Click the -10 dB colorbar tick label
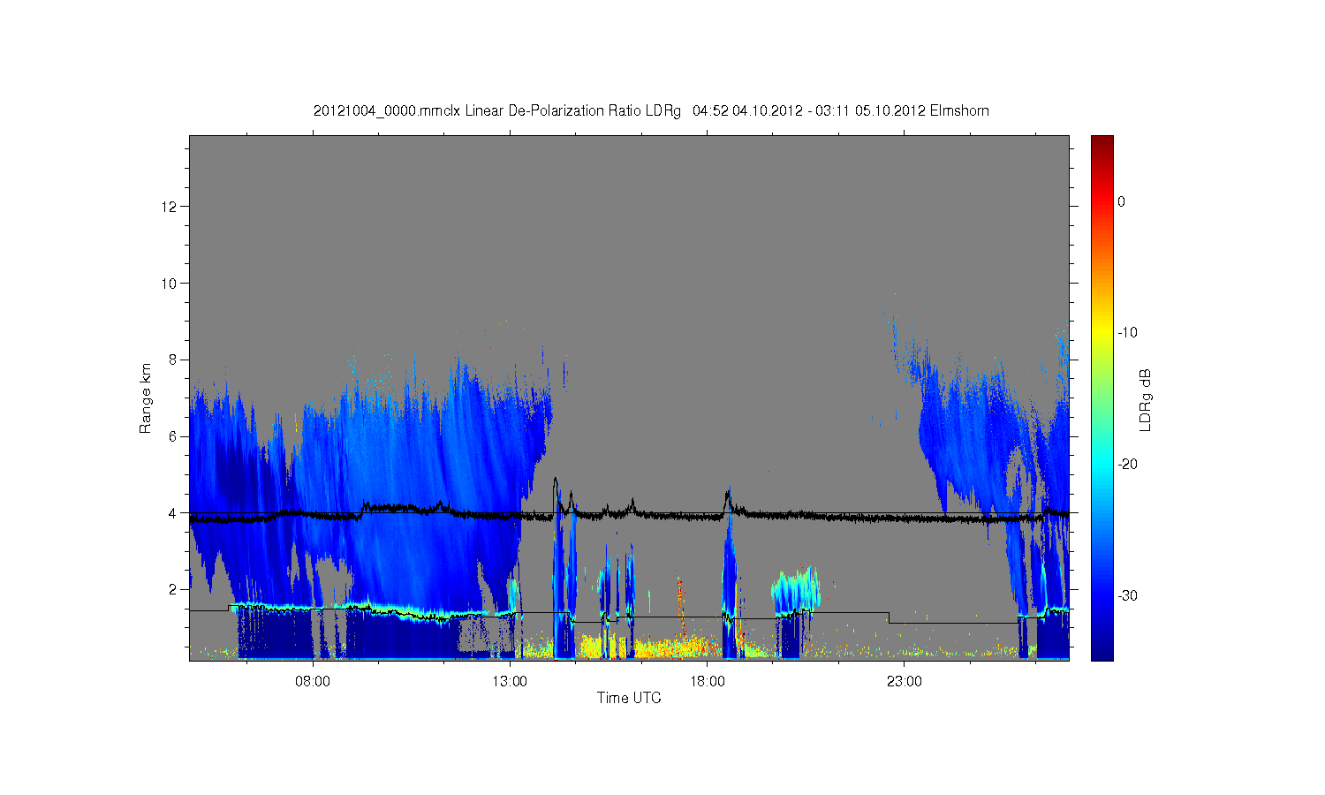The image size is (1325, 795). 1127,333
